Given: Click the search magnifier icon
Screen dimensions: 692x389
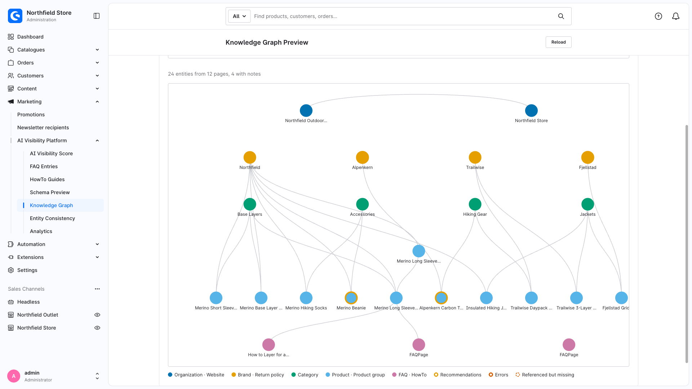Looking at the screenshot, I should click(561, 16).
